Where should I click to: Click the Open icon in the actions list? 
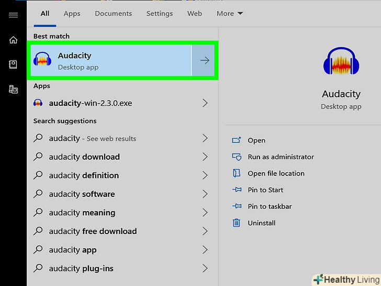(x=236, y=140)
